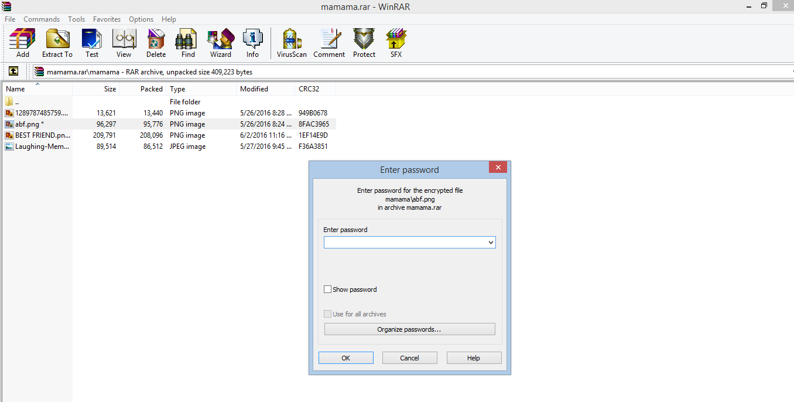Confirm password with OK button
Image resolution: width=794 pixels, height=402 pixels.
345,358
